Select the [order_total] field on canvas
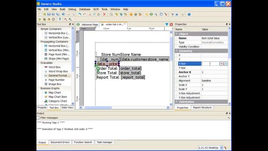Screen dimensions: 268x151 130,68
